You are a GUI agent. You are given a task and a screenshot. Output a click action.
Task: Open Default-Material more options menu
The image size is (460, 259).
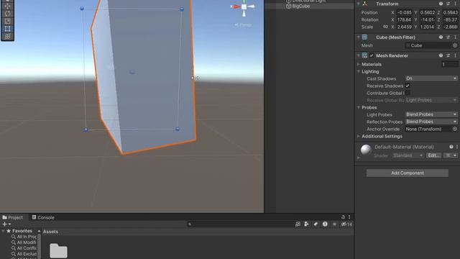point(457,147)
